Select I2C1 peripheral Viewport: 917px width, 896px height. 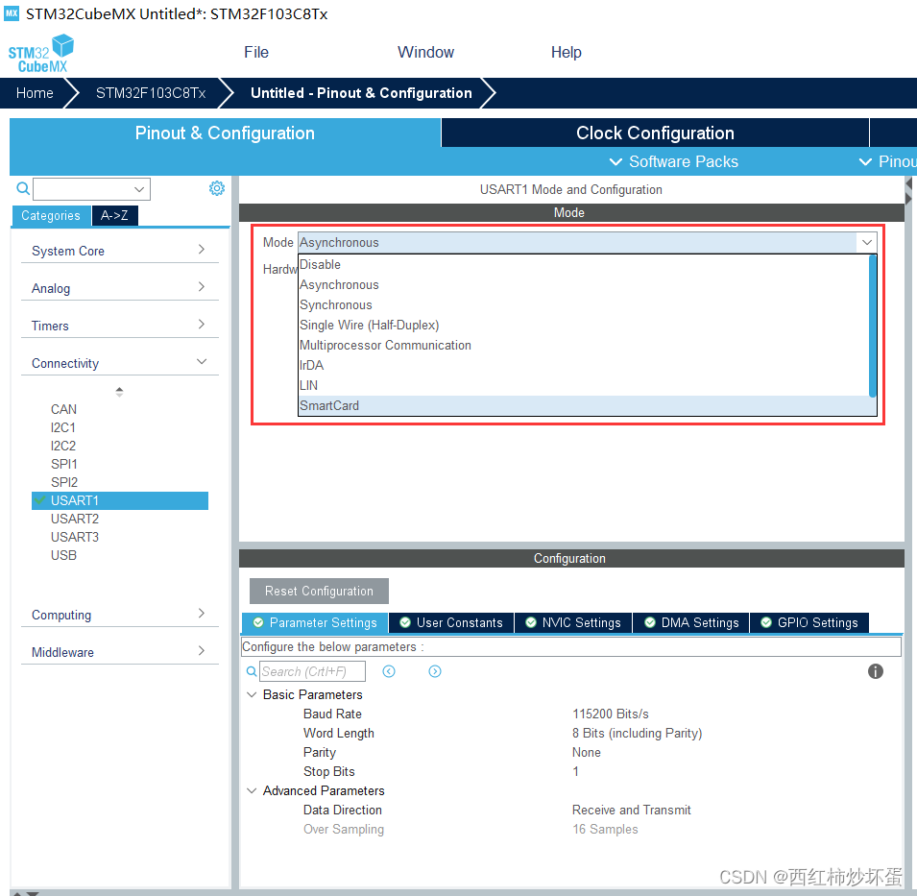click(63, 427)
